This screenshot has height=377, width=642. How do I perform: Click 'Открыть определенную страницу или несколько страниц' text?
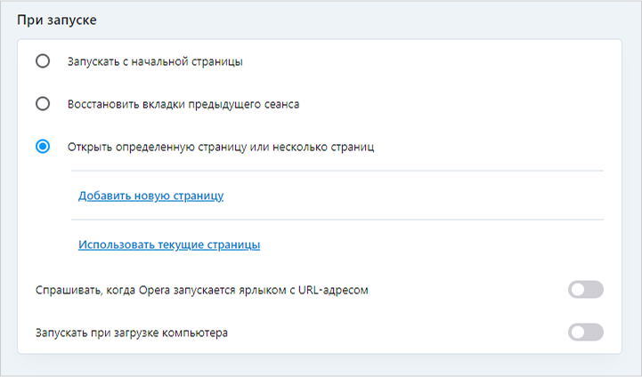click(220, 147)
